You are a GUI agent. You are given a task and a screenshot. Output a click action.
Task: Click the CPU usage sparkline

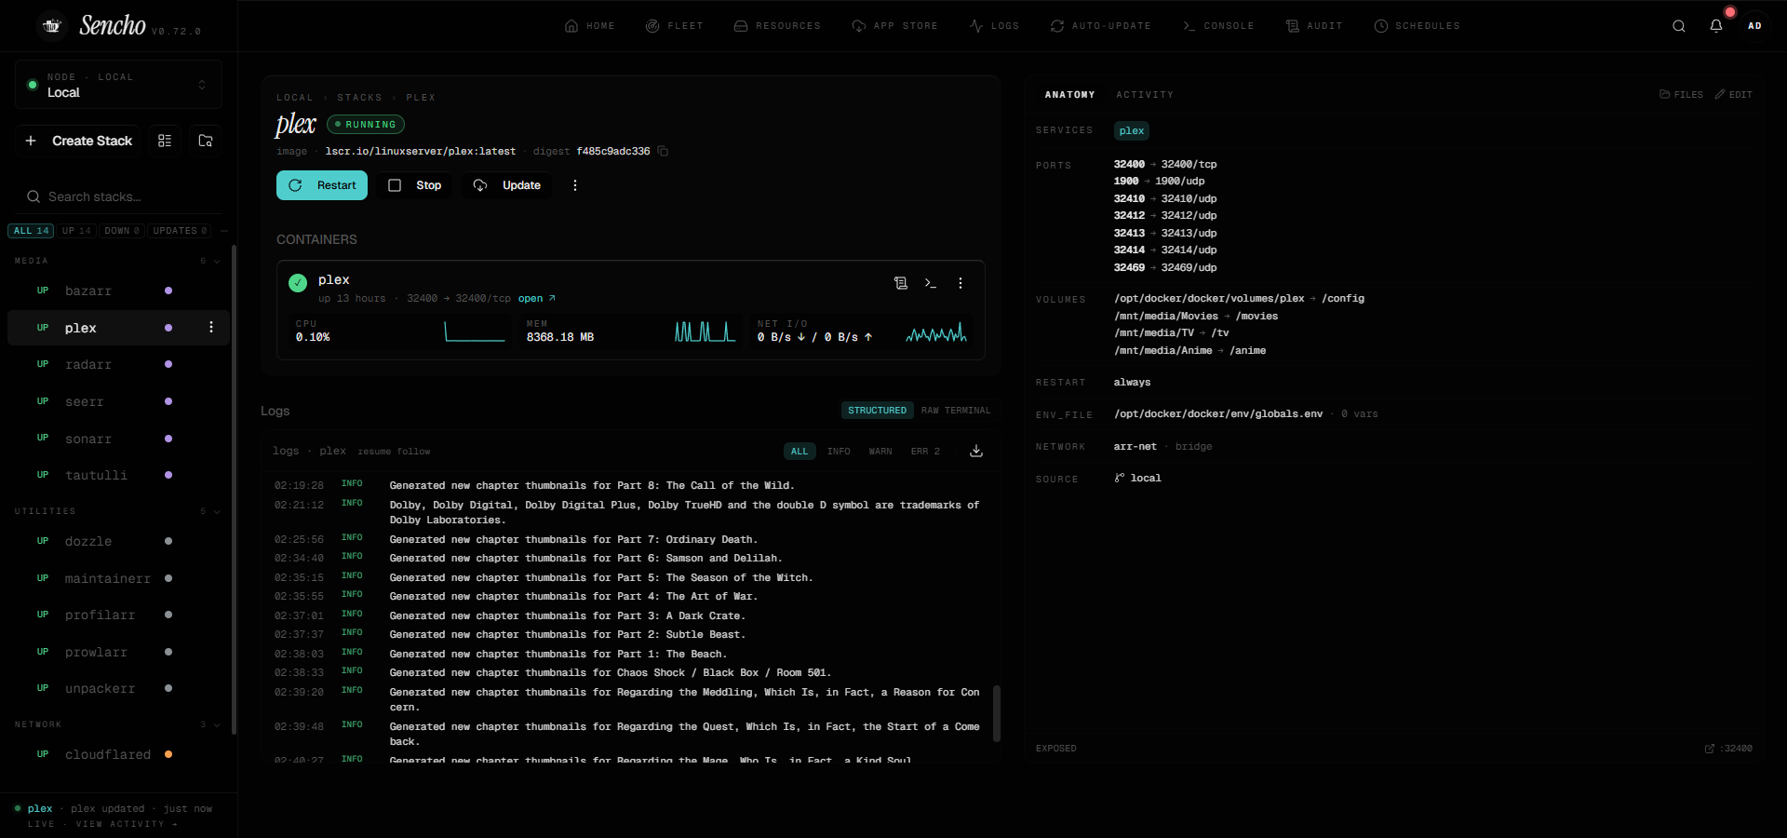pos(475,331)
